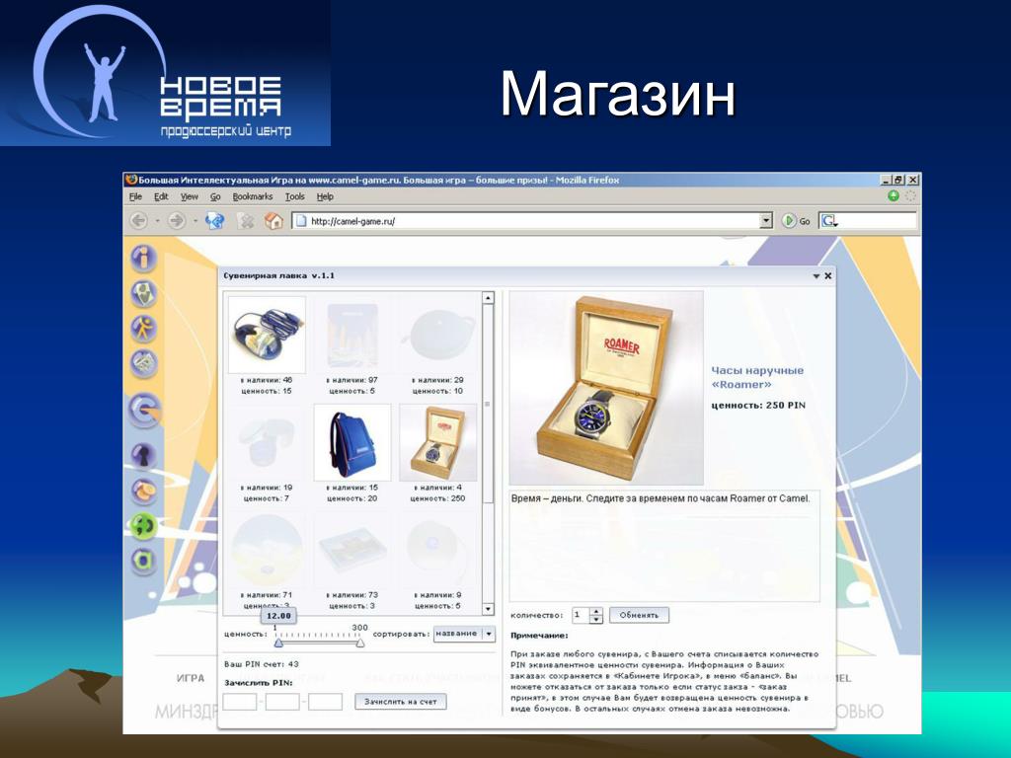Collapse the Сувенирная лавка panel arrow

(817, 276)
